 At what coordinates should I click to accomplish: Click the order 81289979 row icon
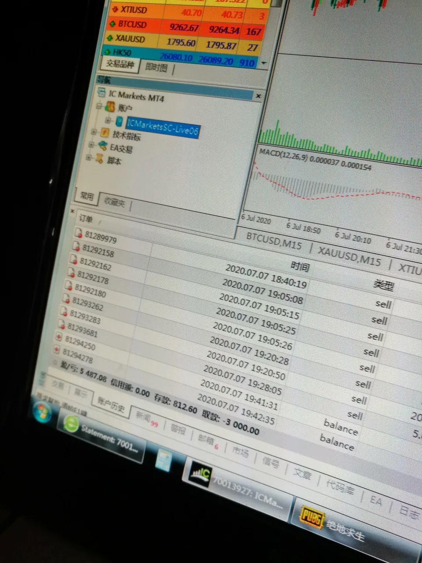pyautogui.click(x=79, y=232)
